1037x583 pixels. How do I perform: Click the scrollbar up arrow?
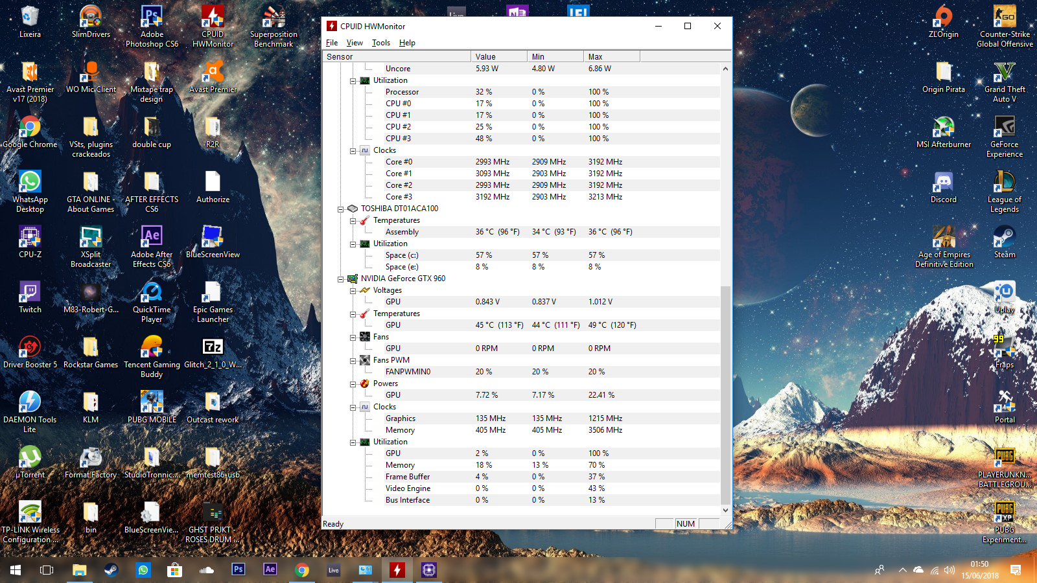pyautogui.click(x=725, y=68)
